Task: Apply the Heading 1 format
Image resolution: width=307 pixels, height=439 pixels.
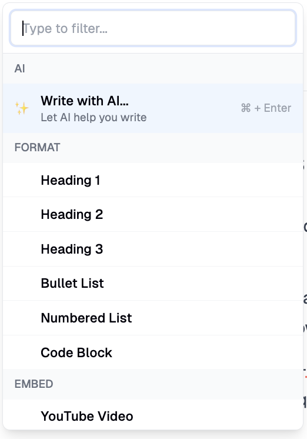Action: pos(153,180)
